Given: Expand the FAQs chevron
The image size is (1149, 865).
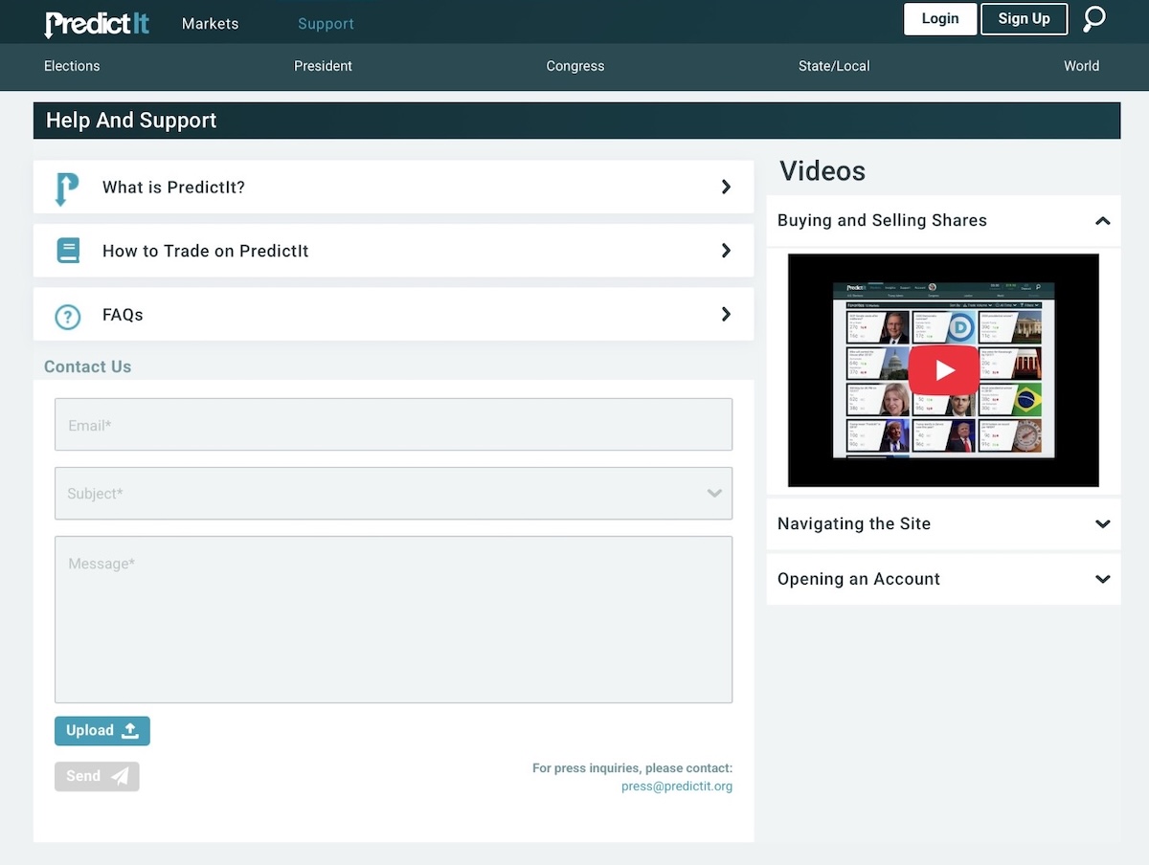Looking at the screenshot, I should click(726, 314).
